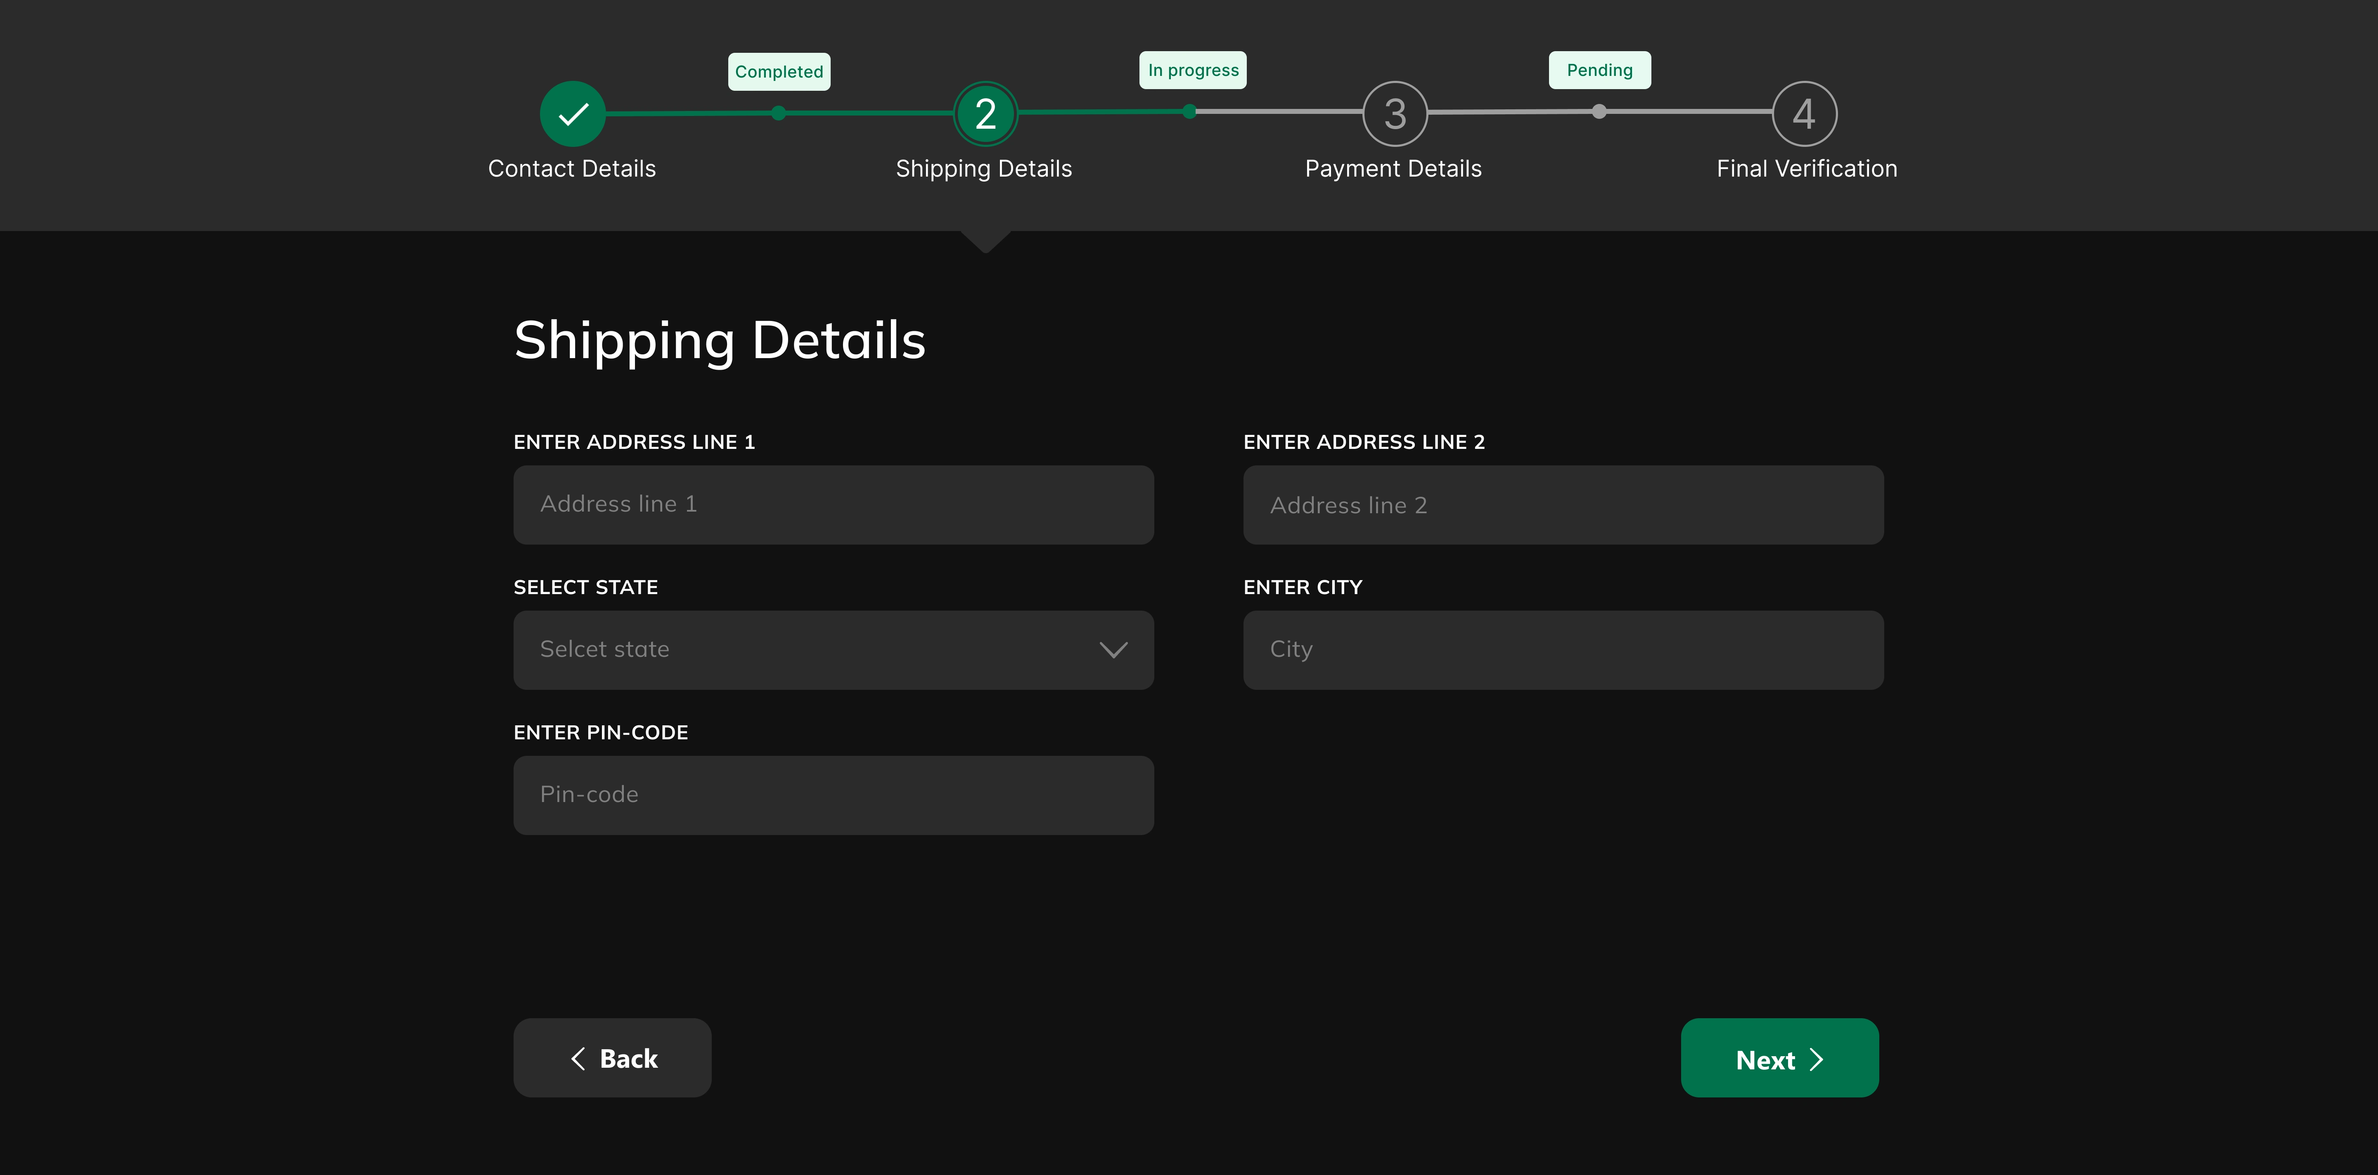Focus the City input field
This screenshot has height=1175, width=2378.
click(x=1563, y=650)
